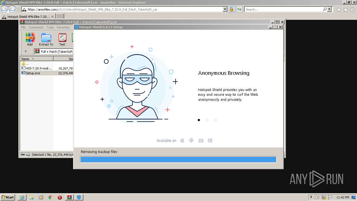The image size is (357, 201).
Task: Sort WinRAR list by Name column
Action: coord(37,59)
